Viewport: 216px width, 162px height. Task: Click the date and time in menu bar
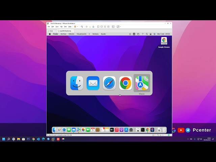coord(163,34)
